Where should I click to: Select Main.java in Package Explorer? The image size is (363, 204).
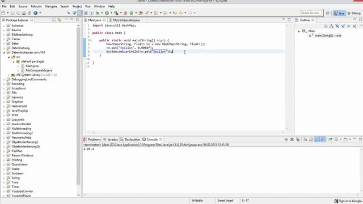point(32,66)
